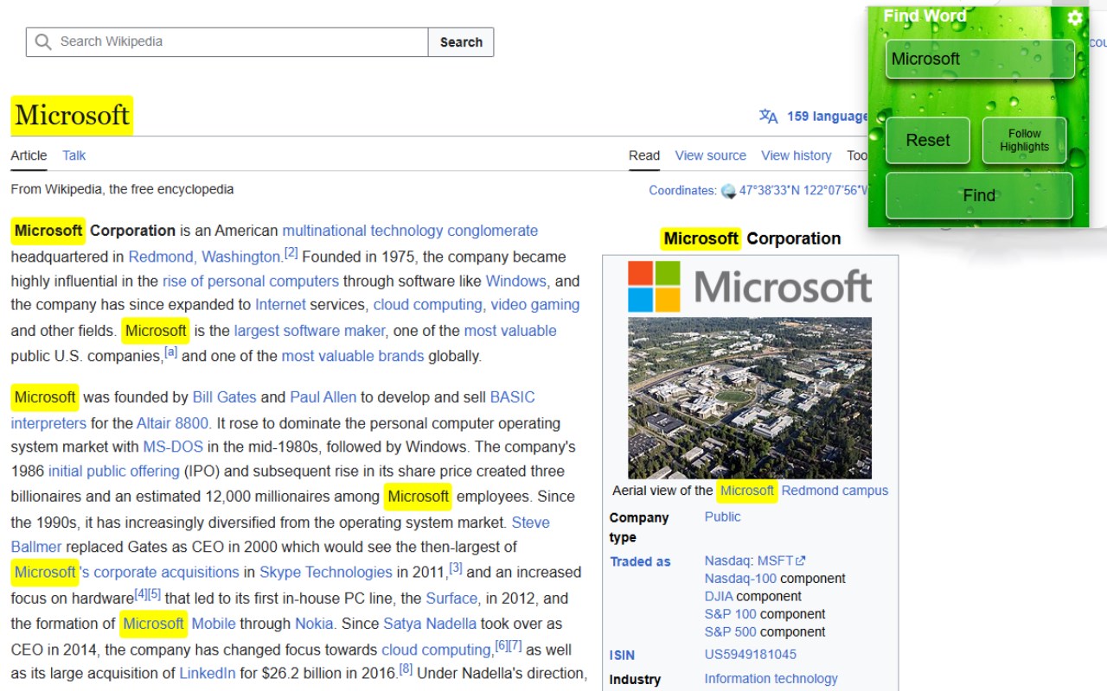The width and height of the screenshot is (1107, 691).
Task: Follow most valuable brands link
Action: pyautogui.click(x=353, y=356)
